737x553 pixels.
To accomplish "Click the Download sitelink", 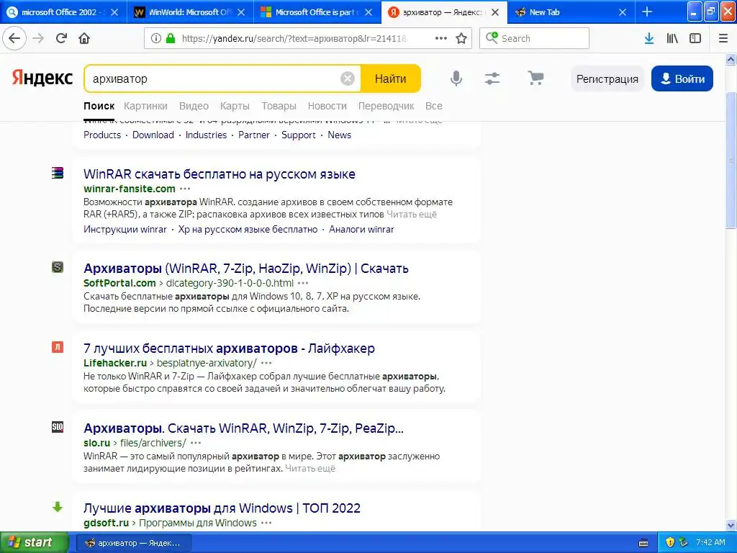I will point(153,135).
